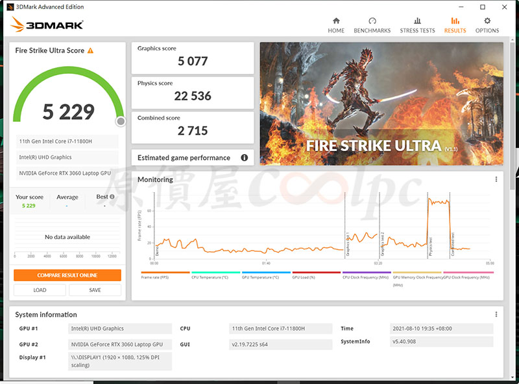Click the main score 5 229
Screen dimensions: 519x384
69,111
